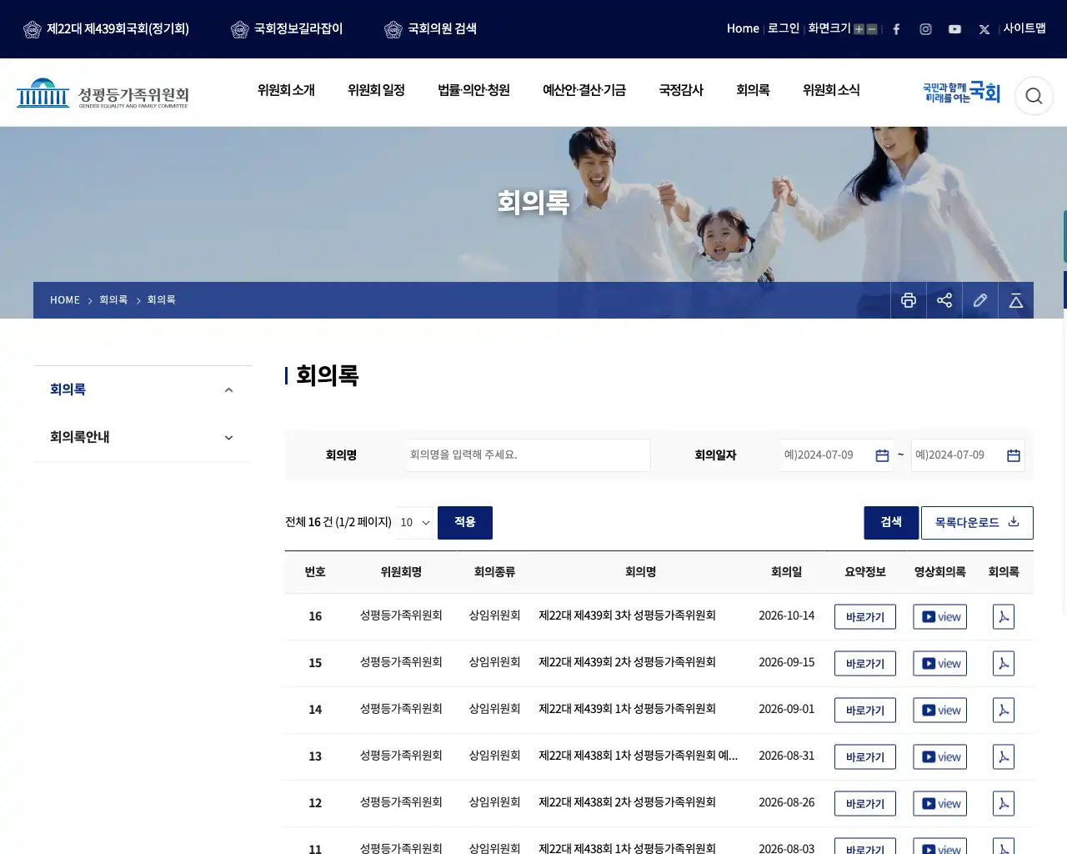The width and height of the screenshot is (1067, 854).
Task: Open the YouTube icon link
Action: click(x=954, y=29)
